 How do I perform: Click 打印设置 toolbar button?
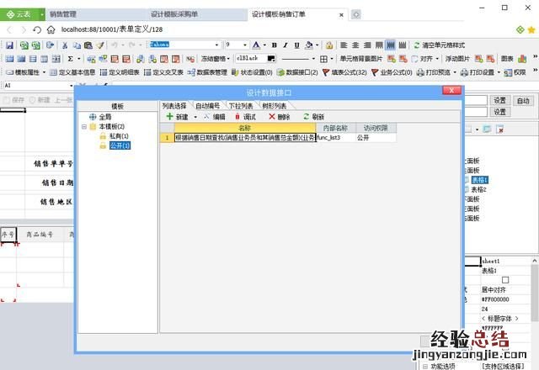click(x=478, y=72)
